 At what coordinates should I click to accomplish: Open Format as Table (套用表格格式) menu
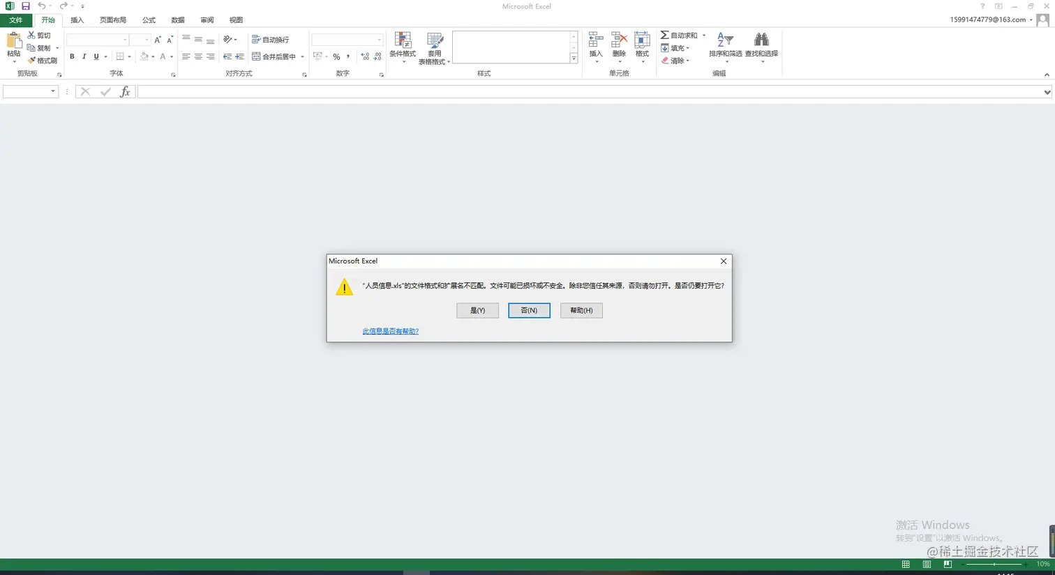click(x=434, y=48)
